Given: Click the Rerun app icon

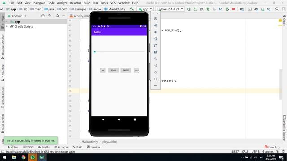Looking at the screenshot, I should point(189,9).
